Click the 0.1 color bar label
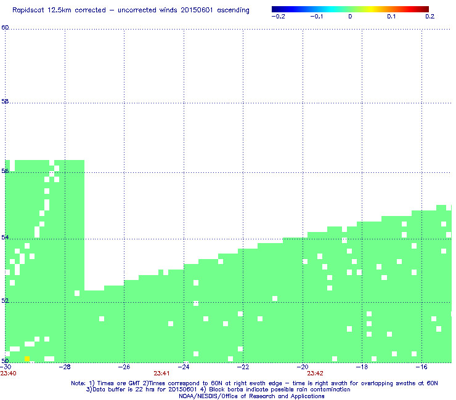The width and height of the screenshot is (456, 400). point(391,17)
